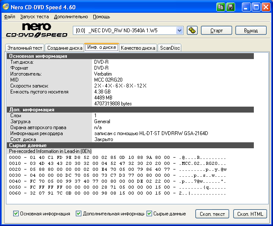
Task: Click the Nero disc icon in title bar
Action: click(6, 7)
